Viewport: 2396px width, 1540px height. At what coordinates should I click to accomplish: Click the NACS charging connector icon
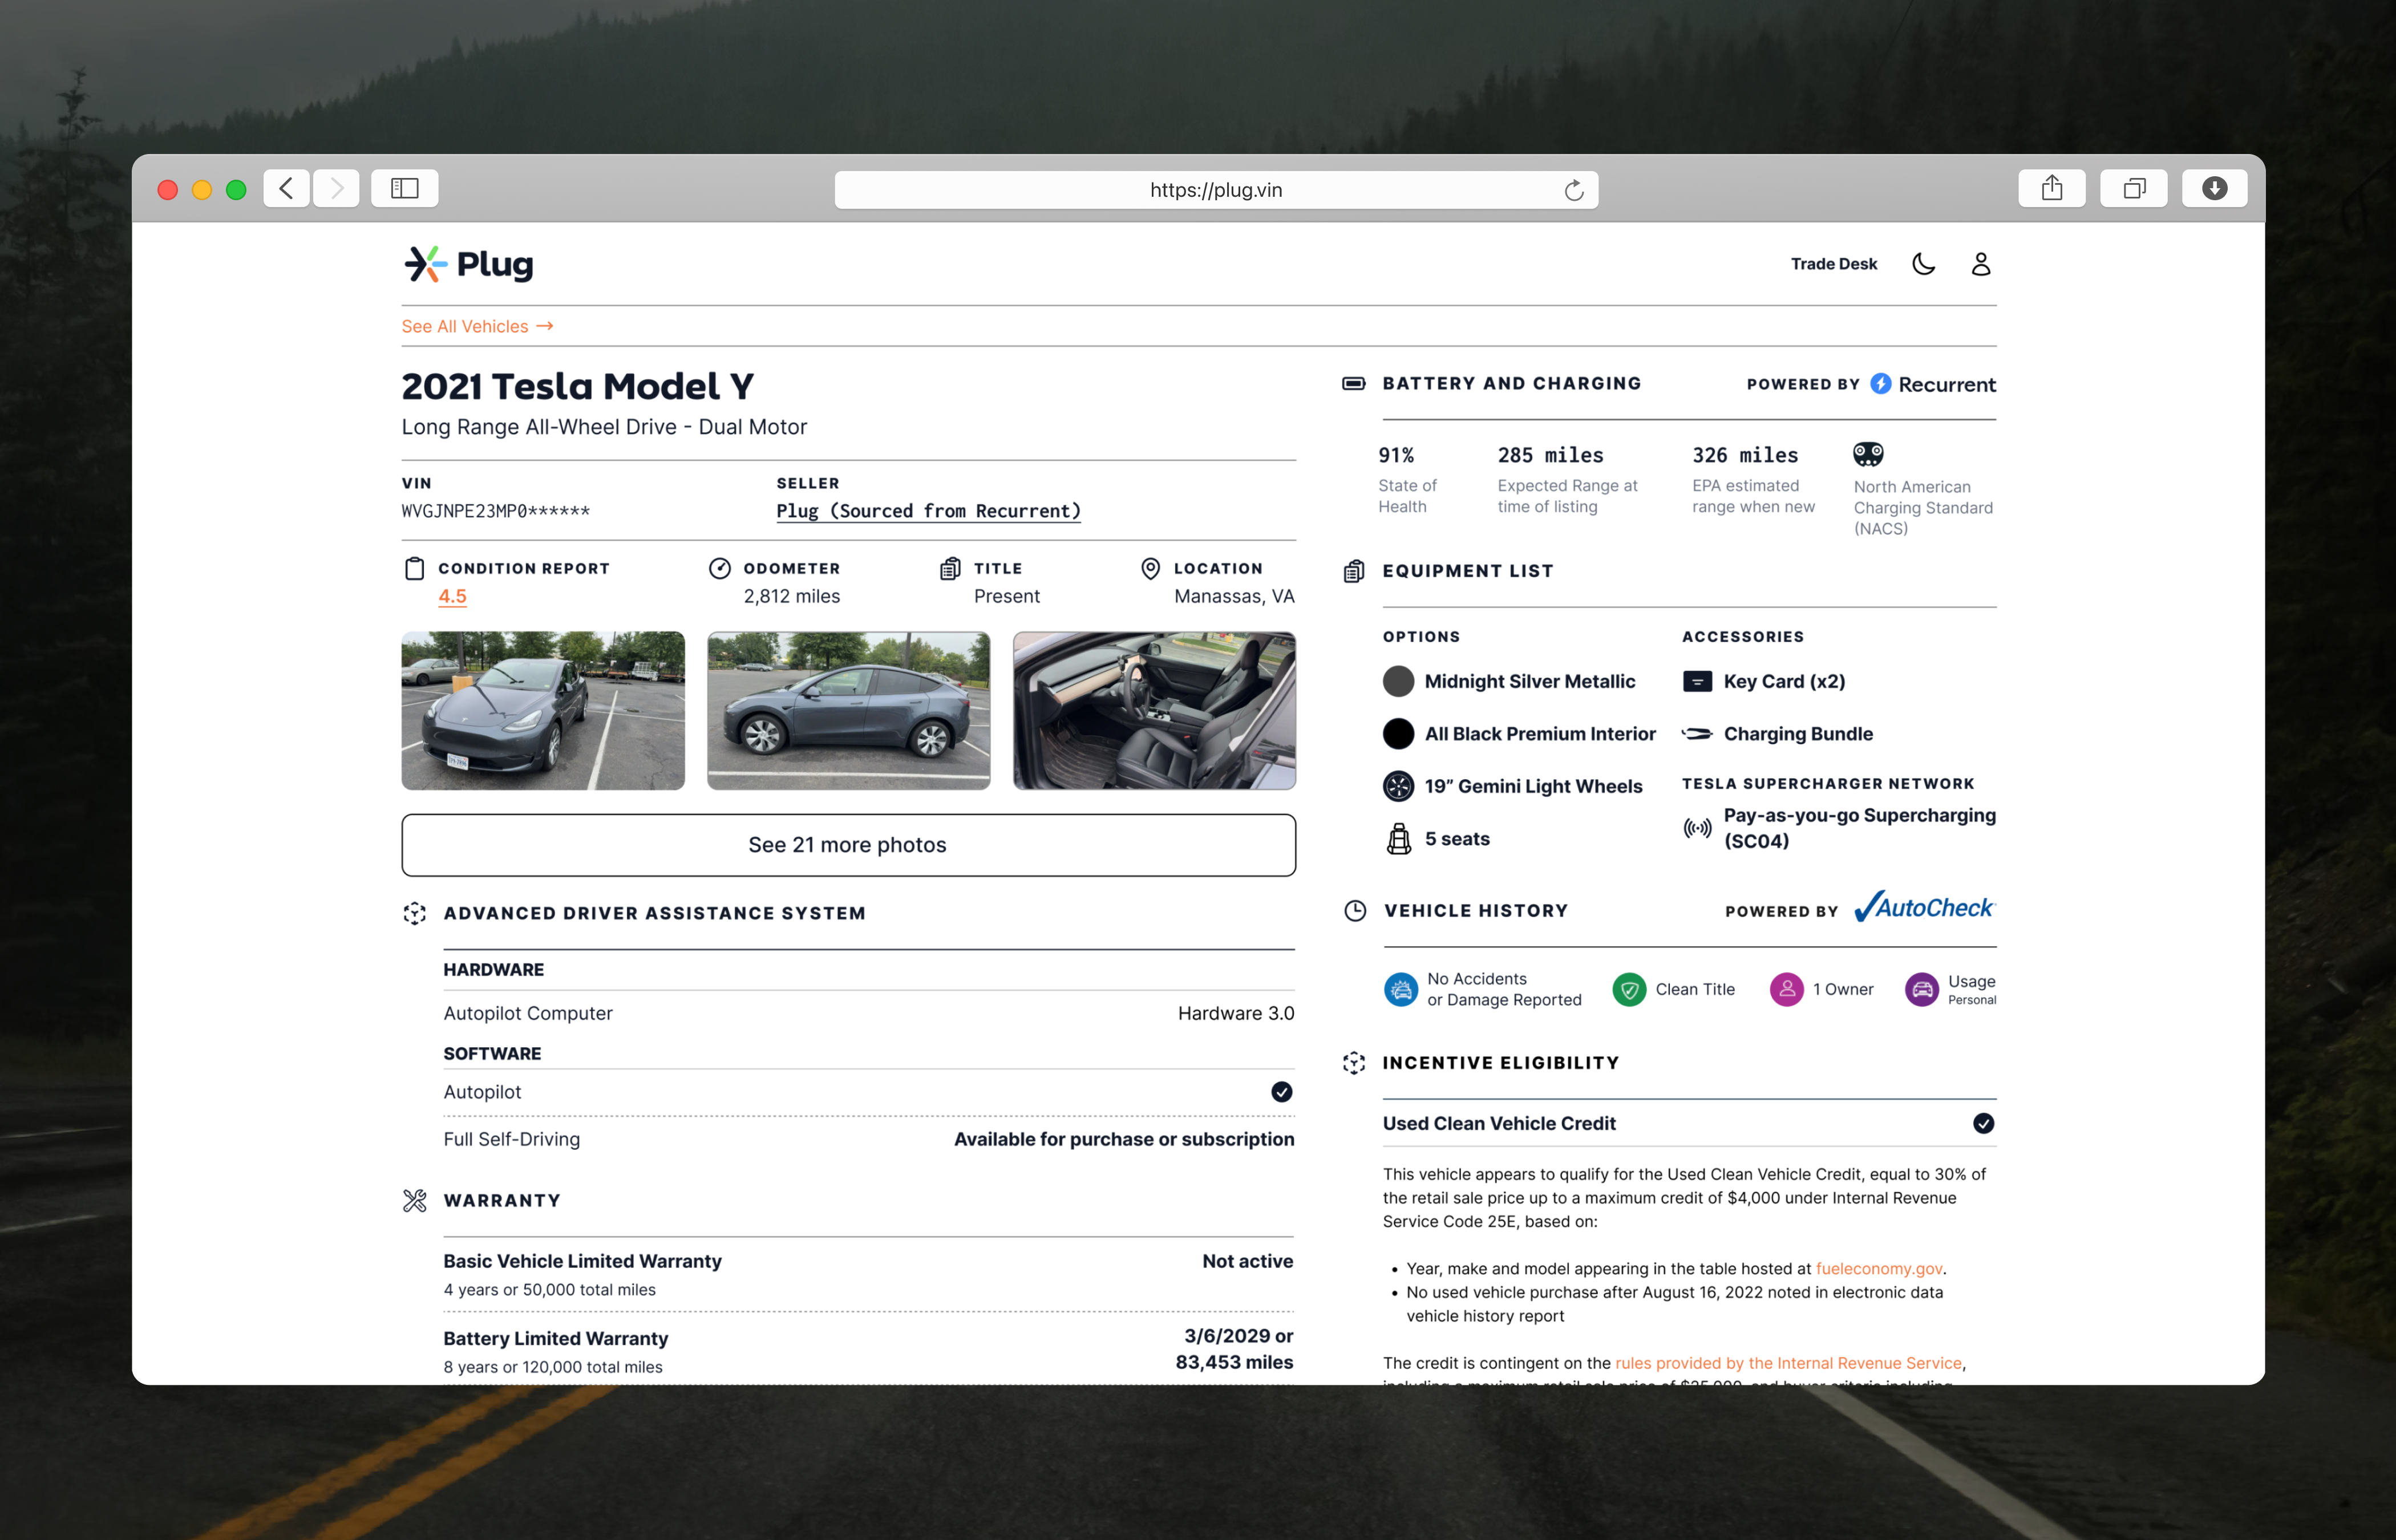[1868, 454]
